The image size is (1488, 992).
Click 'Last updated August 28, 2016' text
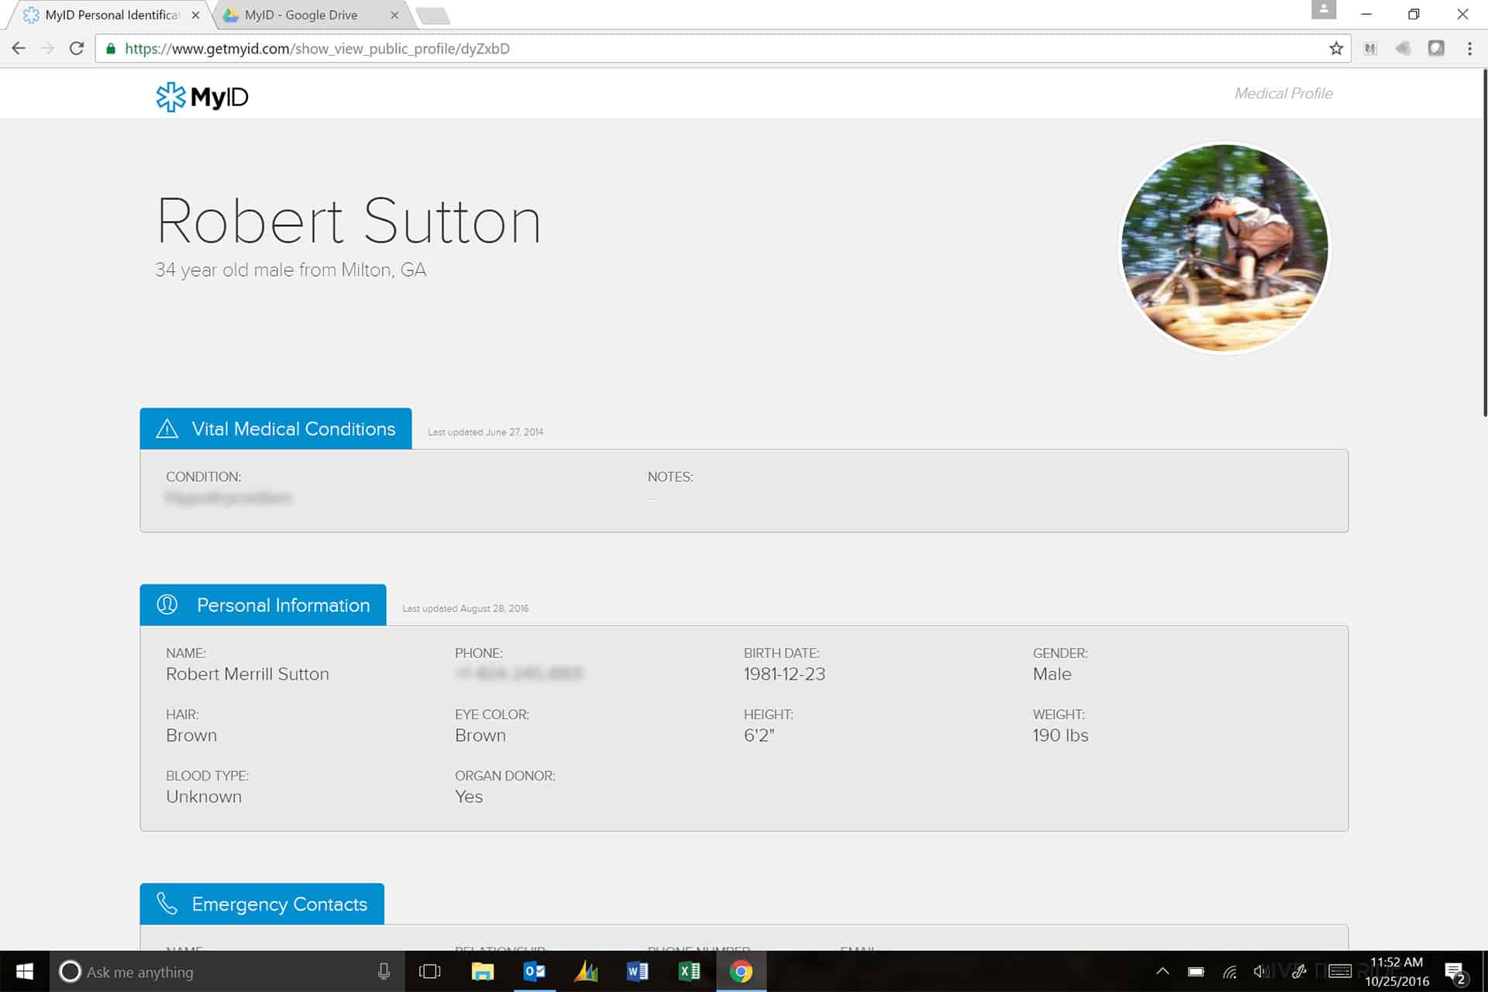coord(465,608)
